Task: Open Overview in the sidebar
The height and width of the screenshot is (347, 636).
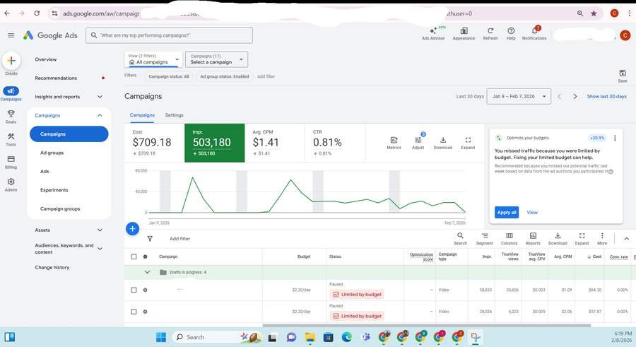Action: click(x=46, y=59)
